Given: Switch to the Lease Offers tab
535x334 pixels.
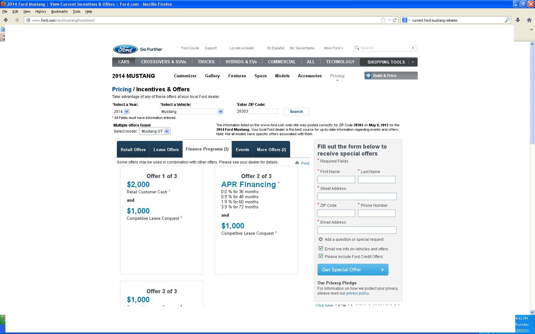Looking at the screenshot, I should (166, 150).
